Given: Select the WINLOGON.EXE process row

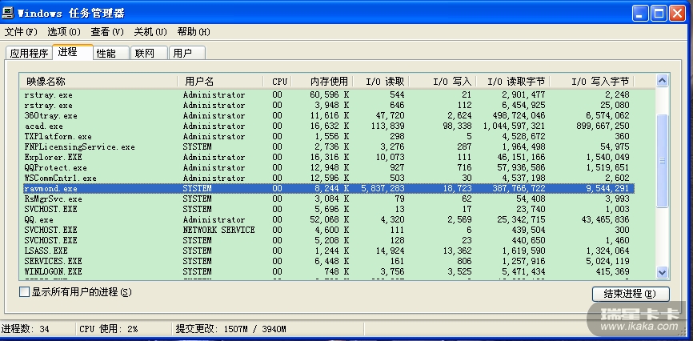Looking at the screenshot, I should click(327, 271).
